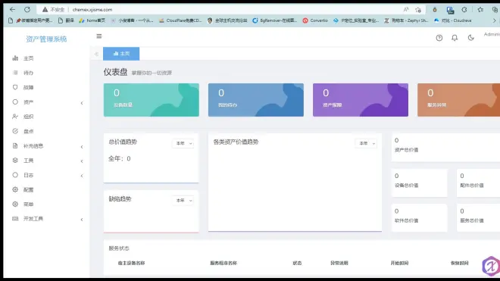
Task: Click the read-aloud icon in address bar
Action: (406, 10)
